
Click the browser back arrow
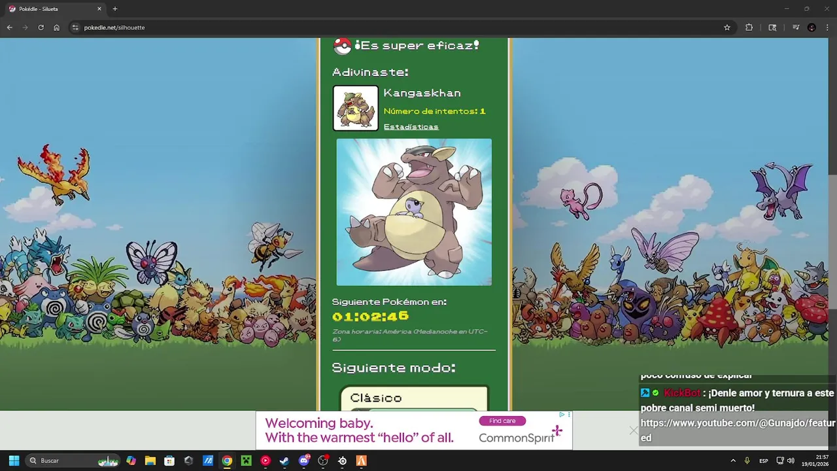point(9,27)
